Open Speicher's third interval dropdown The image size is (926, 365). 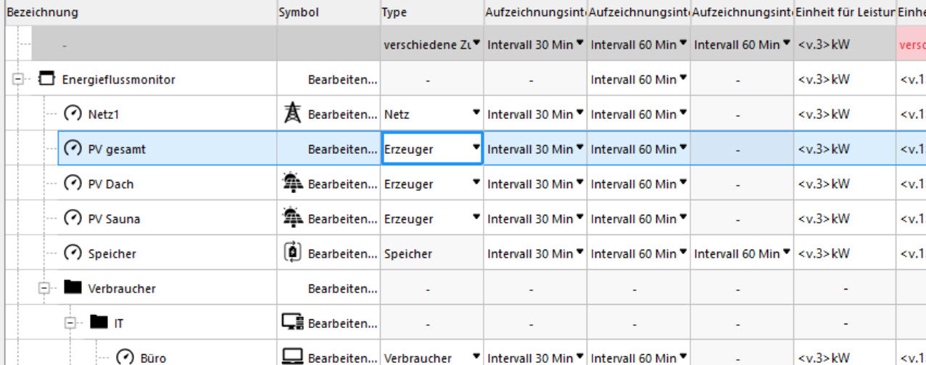click(785, 253)
